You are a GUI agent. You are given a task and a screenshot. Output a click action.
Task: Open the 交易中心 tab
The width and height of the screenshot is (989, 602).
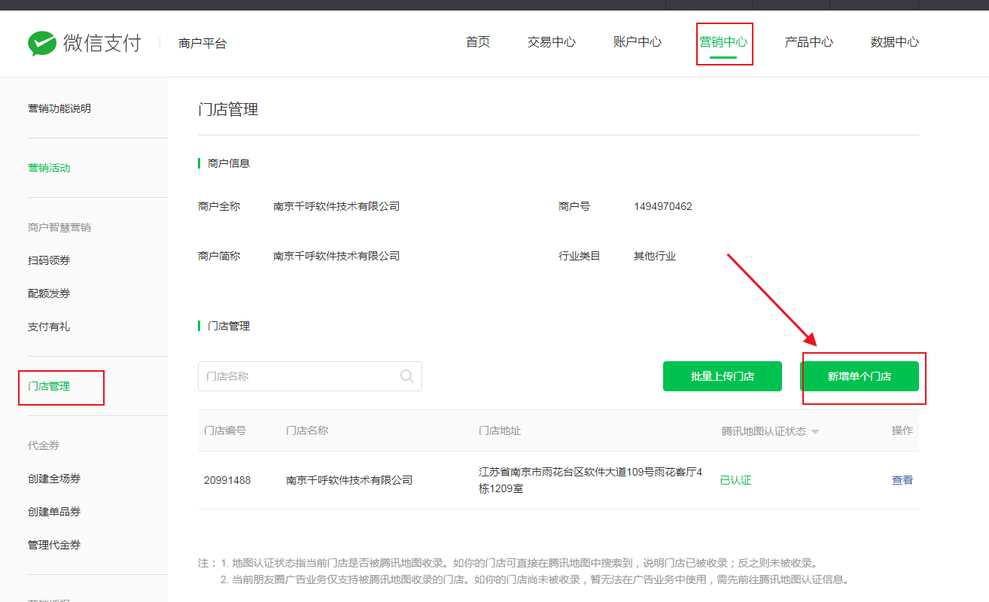(552, 42)
